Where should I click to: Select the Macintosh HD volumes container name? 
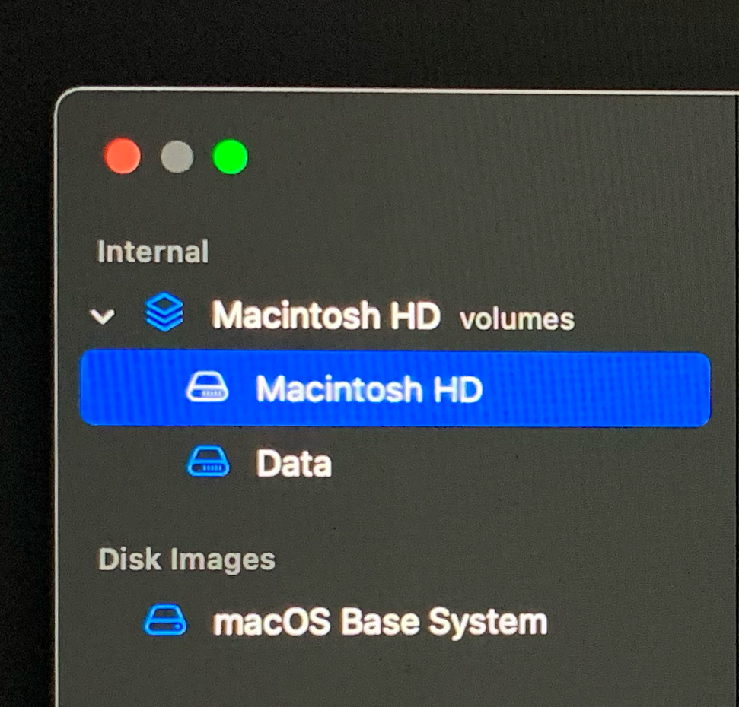pyautogui.click(x=326, y=315)
